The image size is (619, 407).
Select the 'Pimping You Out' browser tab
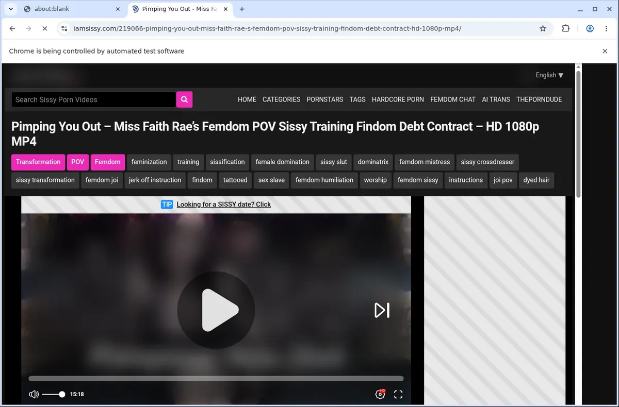click(180, 9)
